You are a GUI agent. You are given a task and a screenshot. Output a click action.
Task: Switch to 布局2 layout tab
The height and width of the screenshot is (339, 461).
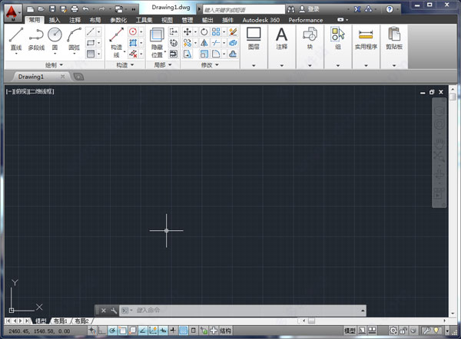point(81,321)
